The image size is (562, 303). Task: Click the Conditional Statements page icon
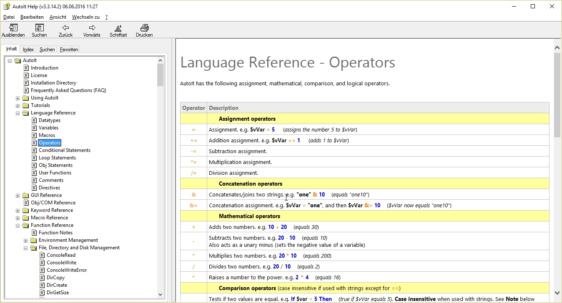[x=35, y=150]
